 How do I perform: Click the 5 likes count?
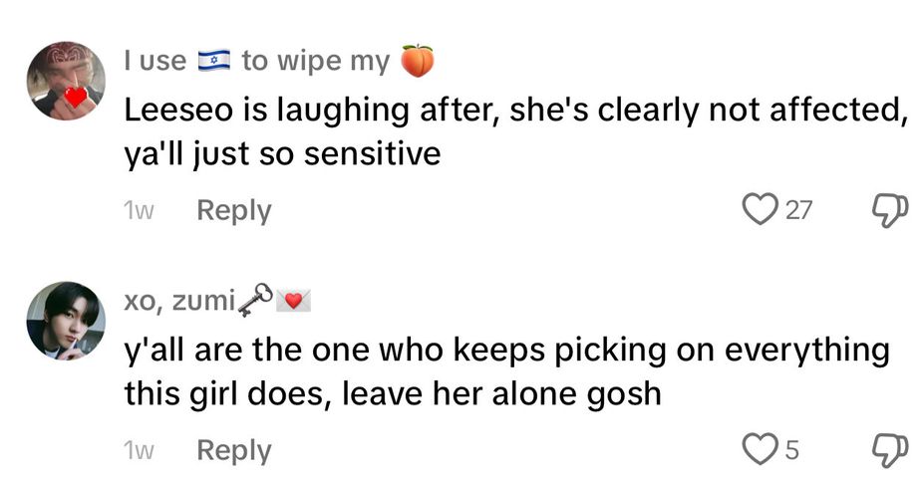pyautogui.click(x=792, y=450)
